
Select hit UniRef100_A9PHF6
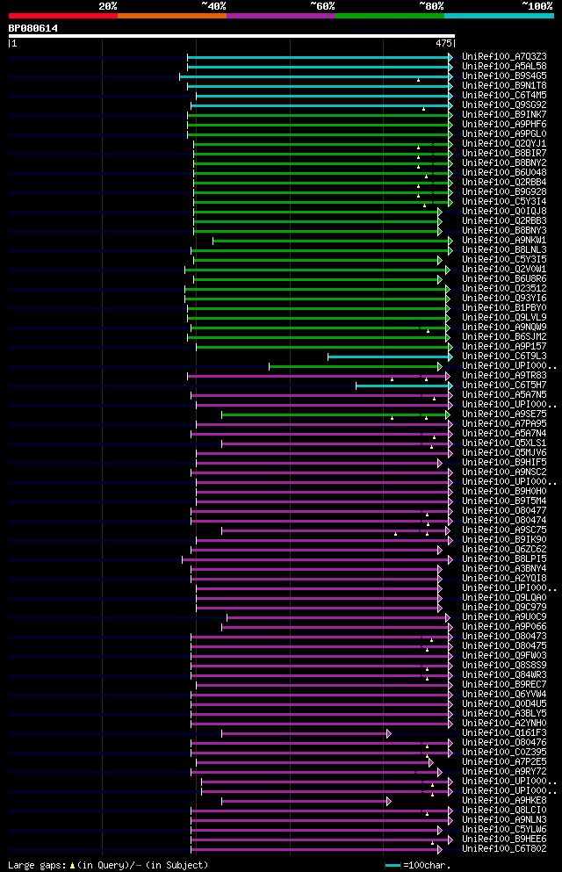pyautogui.click(x=504, y=124)
